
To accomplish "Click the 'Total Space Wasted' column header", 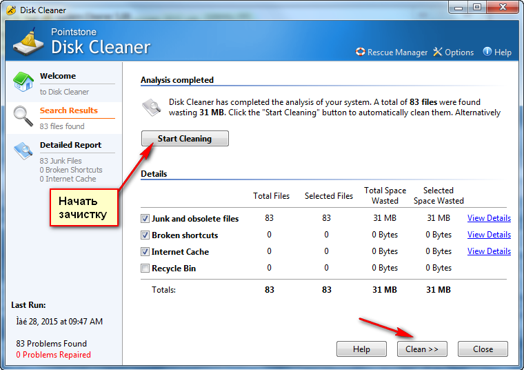I will tap(385, 195).
